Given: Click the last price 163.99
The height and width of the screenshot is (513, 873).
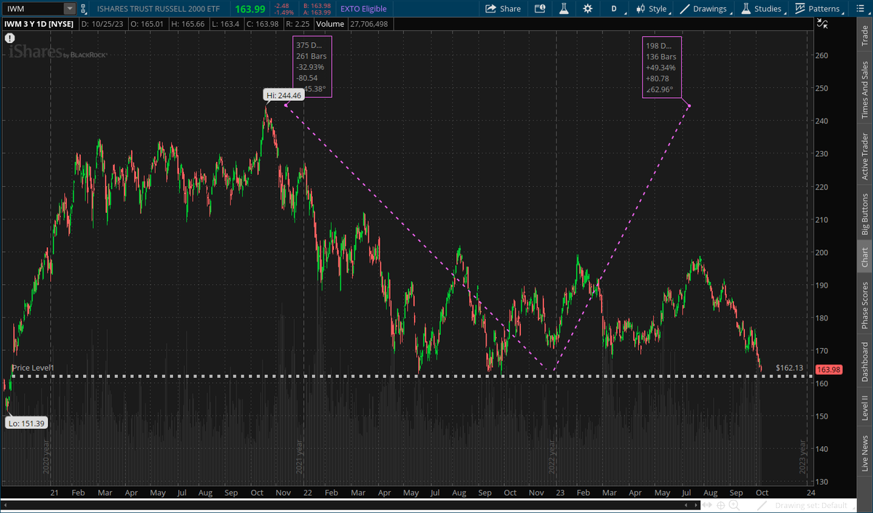Looking at the screenshot, I should [252, 9].
